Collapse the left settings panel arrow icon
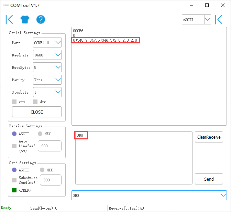The width and height of the screenshot is (231, 212). 9,19
